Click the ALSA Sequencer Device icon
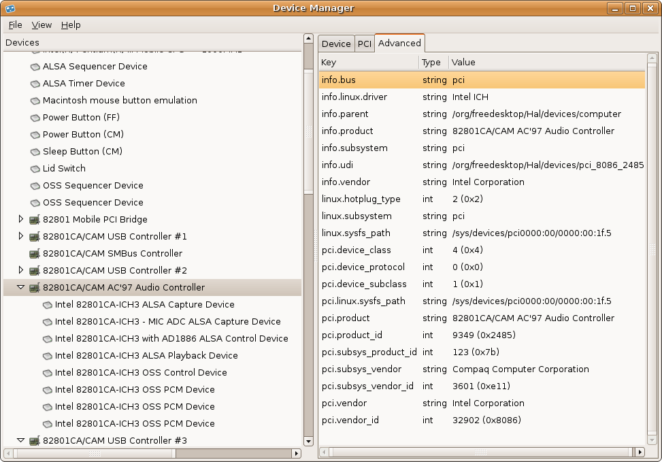The height and width of the screenshot is (462, 662). [x=35, y=67]
